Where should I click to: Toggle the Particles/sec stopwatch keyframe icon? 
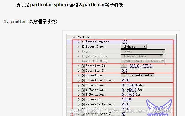coord(83,42)
